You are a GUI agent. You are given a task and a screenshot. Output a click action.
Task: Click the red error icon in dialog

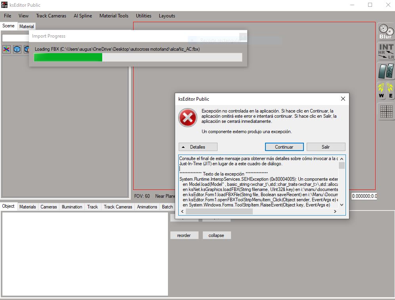click(188, 118)
